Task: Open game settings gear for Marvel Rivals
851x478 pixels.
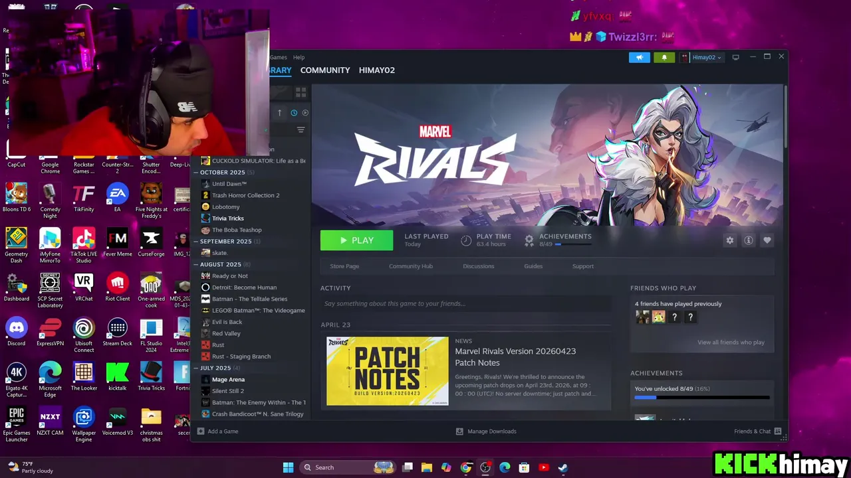Action: [729, 240]
